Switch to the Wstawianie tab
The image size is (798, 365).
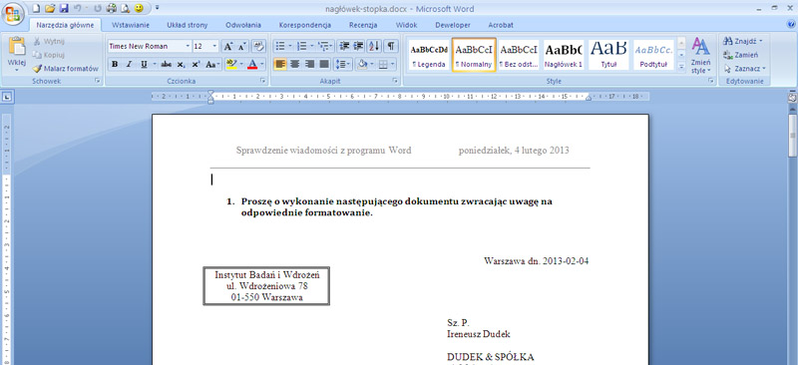click(131, 25)
